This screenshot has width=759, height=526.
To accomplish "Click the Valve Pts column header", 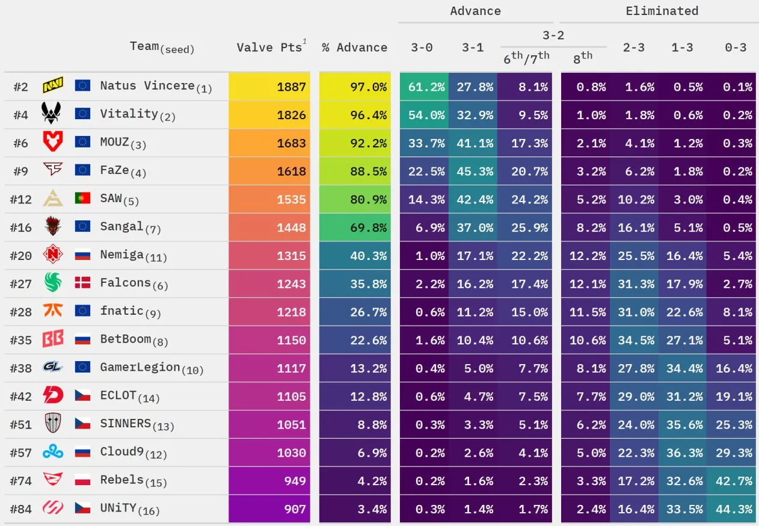I will coord(271,46).
